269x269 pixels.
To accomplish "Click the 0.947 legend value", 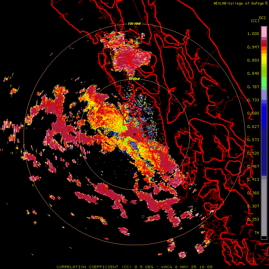I will coord(253,47).
